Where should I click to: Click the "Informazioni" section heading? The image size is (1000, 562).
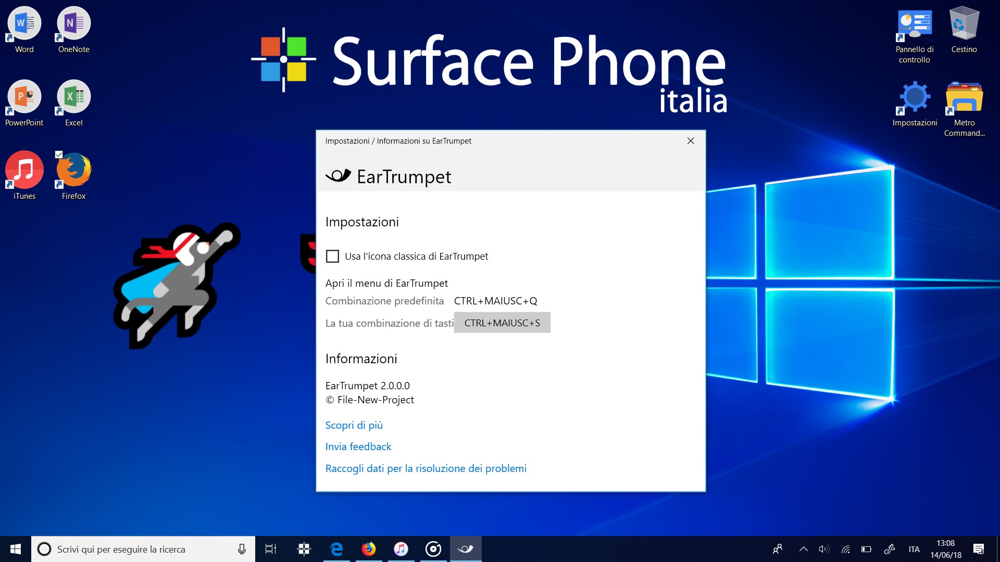[361, 359]
